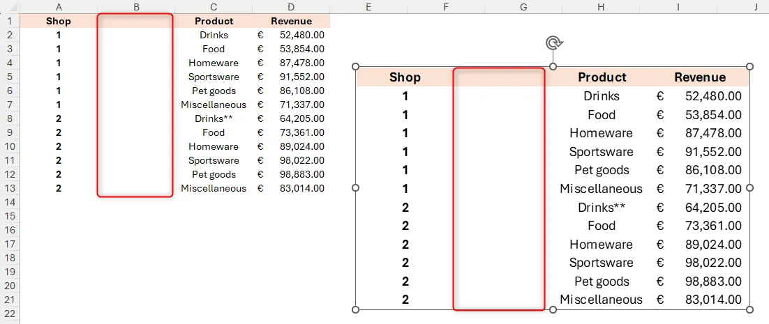The image size is (769, 324).
Task: Click worksheet cell D8 showing 64,205.00
Action: click(291, 118)
